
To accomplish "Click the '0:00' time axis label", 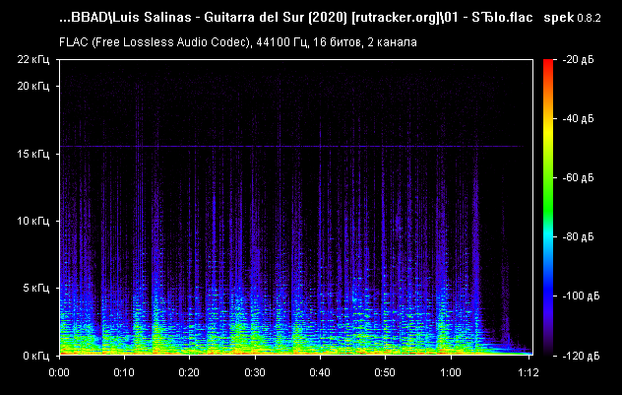I will tap(59, 372).
